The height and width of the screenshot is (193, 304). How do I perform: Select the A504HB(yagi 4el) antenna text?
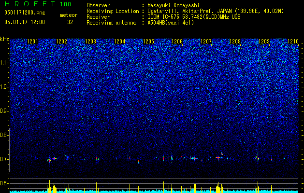tap(171, 23)
